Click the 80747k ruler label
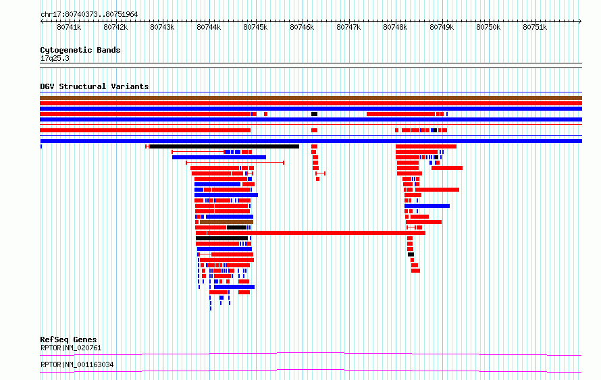Viewport: 601px width, 380px height. coord(348,27)
